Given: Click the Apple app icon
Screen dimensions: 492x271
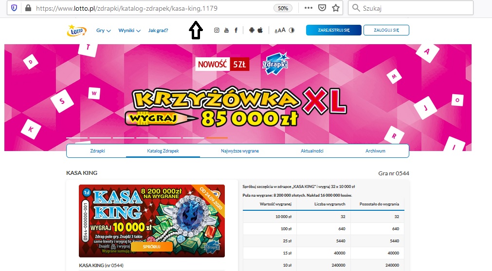Looking at the screenshot, I should coord(260,30).
